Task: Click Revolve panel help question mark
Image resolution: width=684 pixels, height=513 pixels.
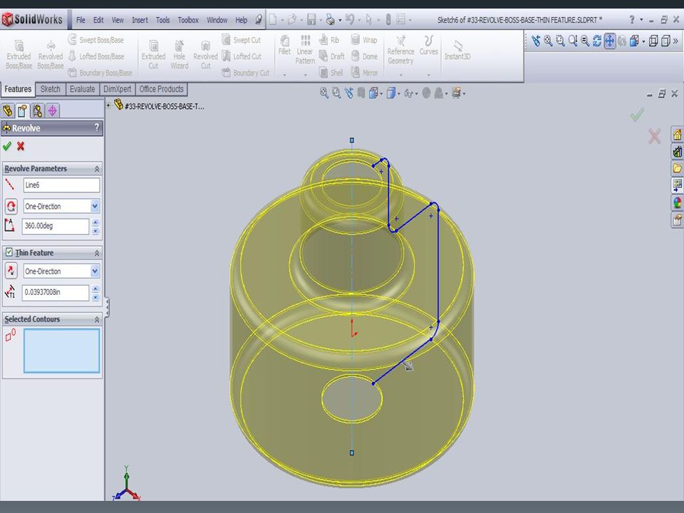Action: [97, 128]
